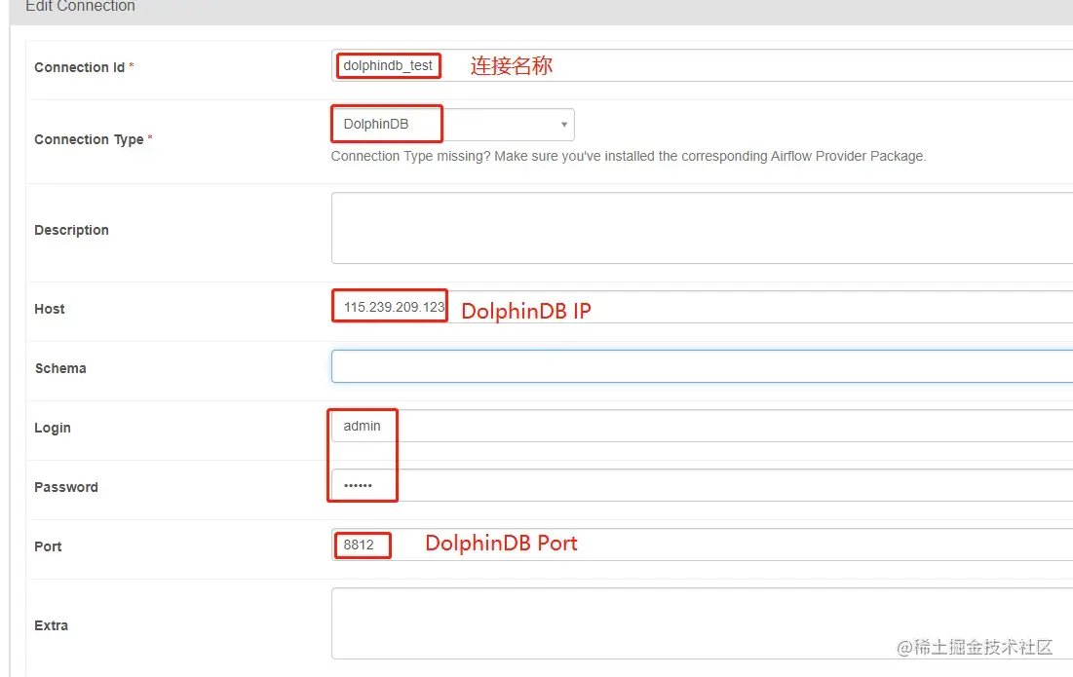1073x677 pixels.
Task: Click the 'Host' label
Action: 50,309
